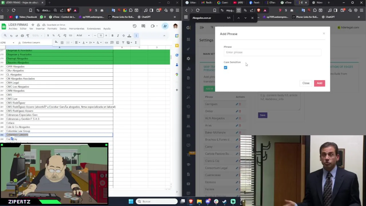Open the Formato menu

[52, 29]
